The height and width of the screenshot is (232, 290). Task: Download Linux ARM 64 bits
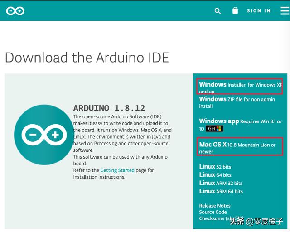[221, 191]
